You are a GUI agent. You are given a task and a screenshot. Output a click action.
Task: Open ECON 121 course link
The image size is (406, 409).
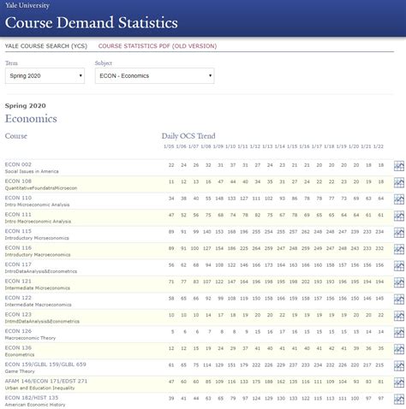click(x=18, y=282)
